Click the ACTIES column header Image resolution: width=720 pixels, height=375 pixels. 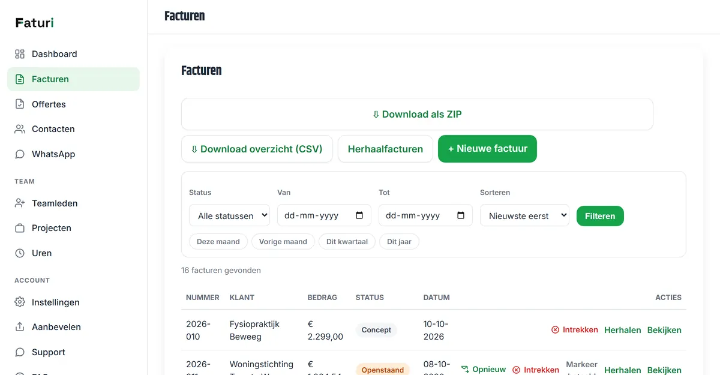pos(668,298)
